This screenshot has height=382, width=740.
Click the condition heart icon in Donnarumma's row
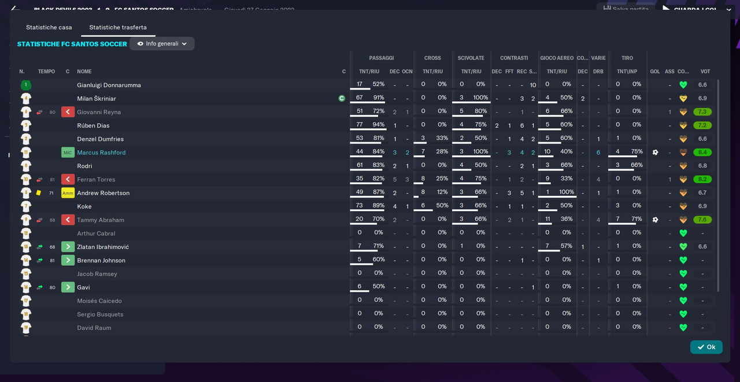(x=683, y=85)
